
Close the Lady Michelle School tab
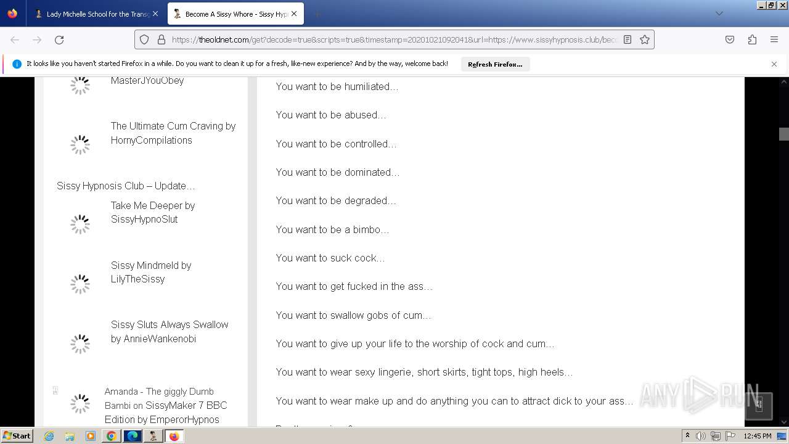tap(155, 14)
